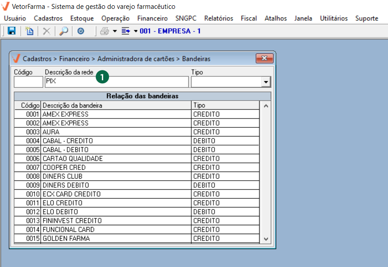Open the Usuário menu

click(x=15, y=18)
